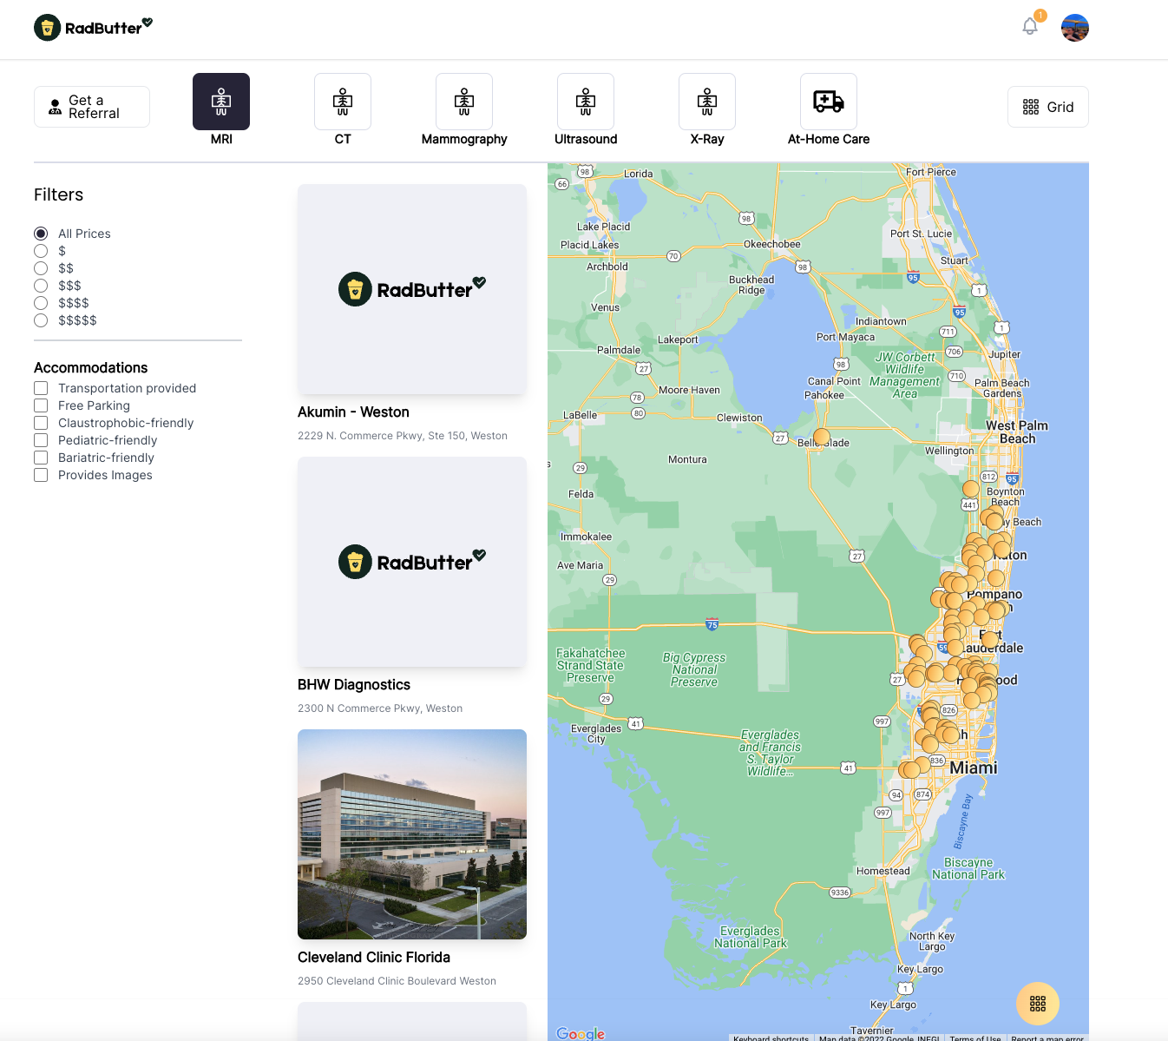Click Big Cypress National Preserve label
Viewport: 1168px width, 1041px height.
694,669
